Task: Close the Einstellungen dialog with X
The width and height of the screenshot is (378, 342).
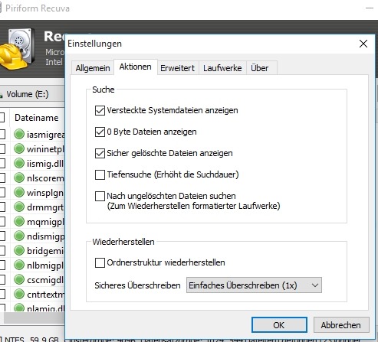Action: coord(363,44)
